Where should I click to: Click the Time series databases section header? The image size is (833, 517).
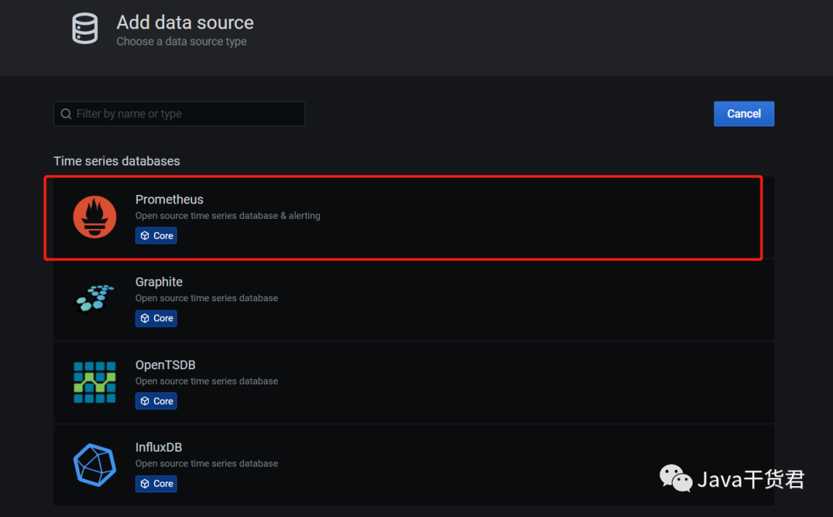(116, 160)
